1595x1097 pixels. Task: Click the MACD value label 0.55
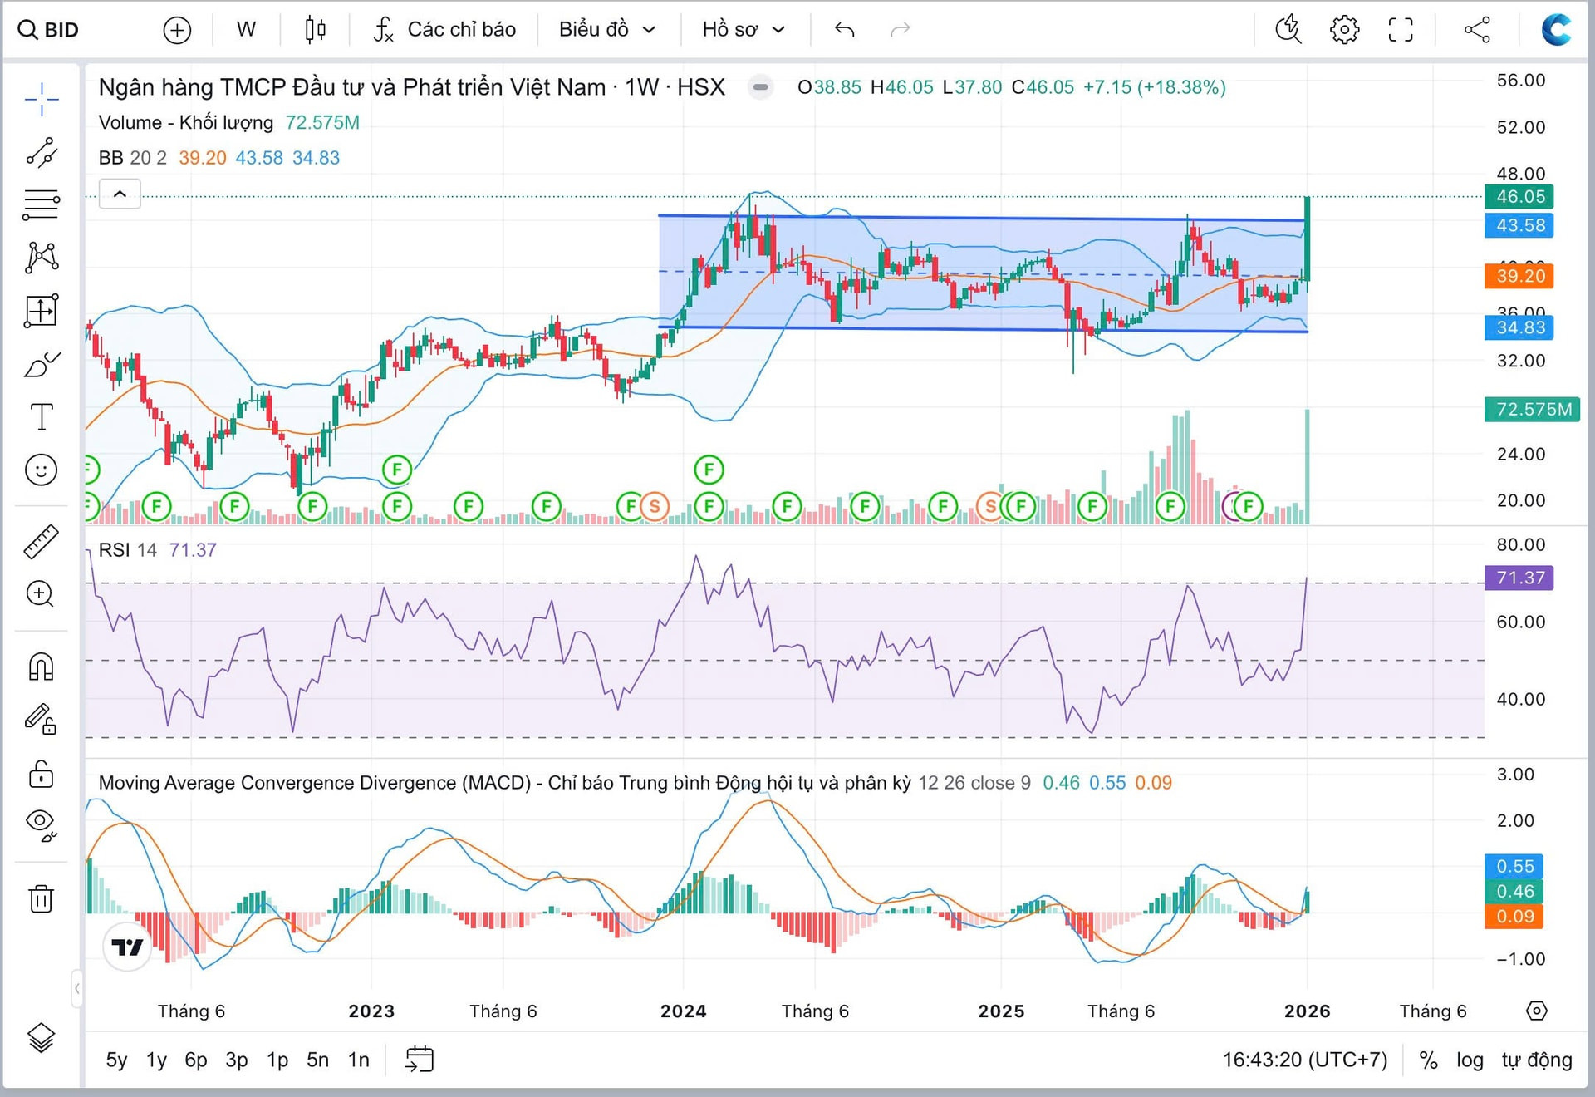(1514, 866)
